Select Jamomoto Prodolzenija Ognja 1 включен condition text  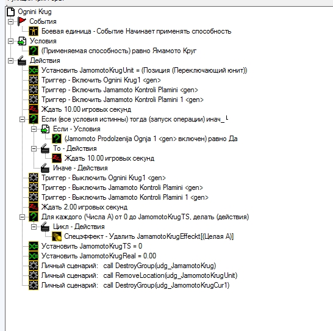click(151, 139)
